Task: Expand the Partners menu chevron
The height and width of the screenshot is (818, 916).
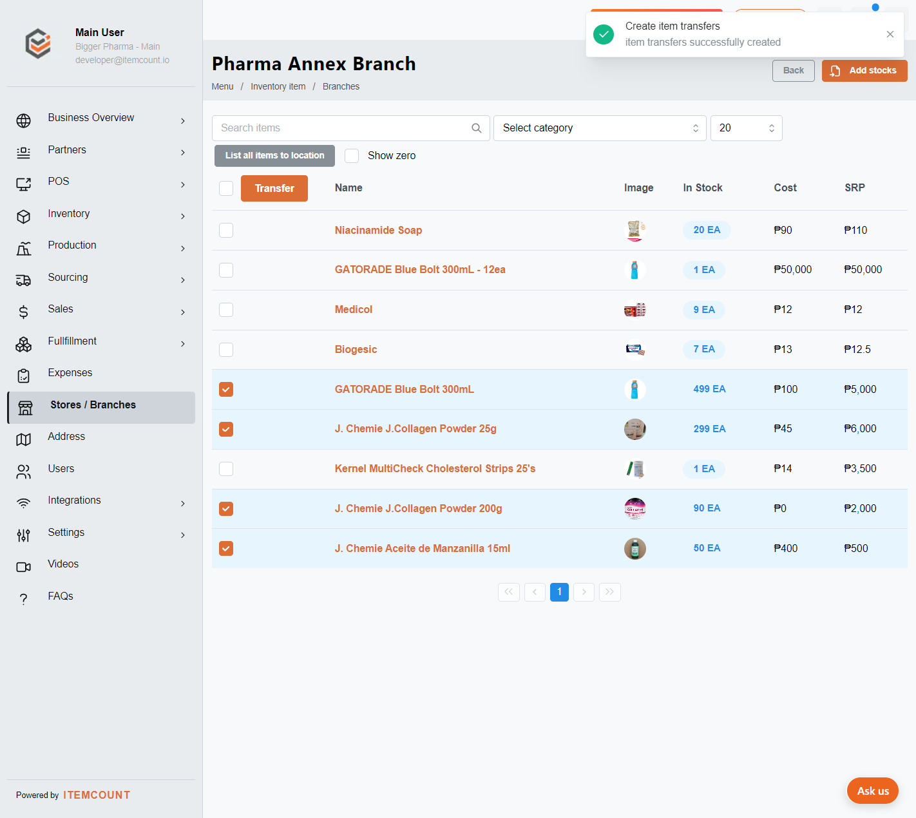Action: 183,153
